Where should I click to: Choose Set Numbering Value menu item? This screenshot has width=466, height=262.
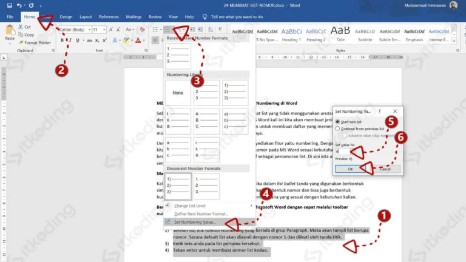tap(209, 222)
